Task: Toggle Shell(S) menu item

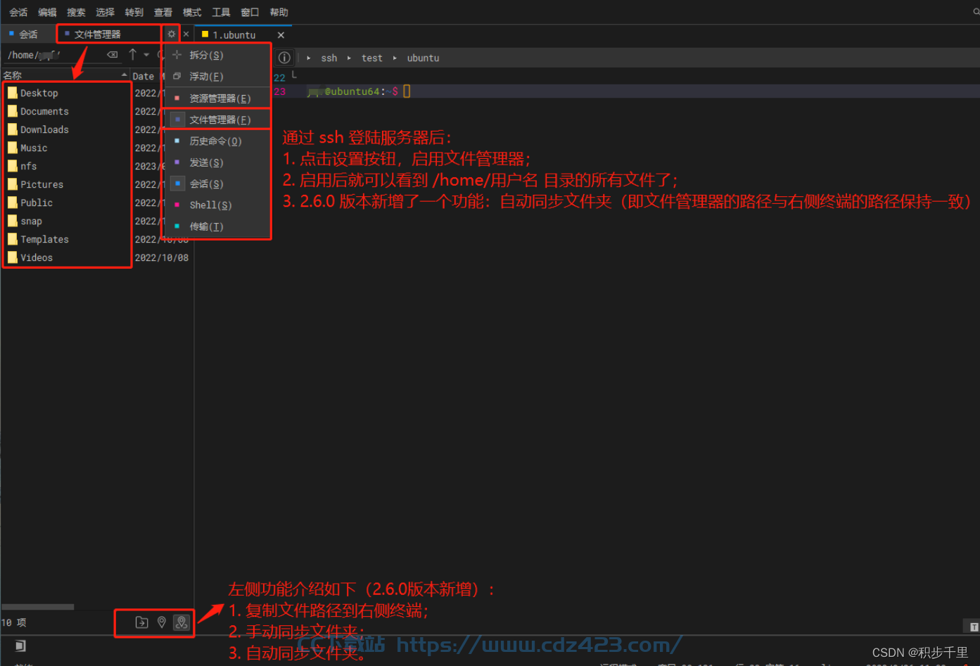Action: coord(217,205)
